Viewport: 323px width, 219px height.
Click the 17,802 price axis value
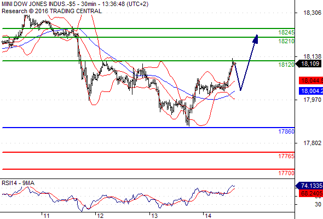(x=312, y=143)
